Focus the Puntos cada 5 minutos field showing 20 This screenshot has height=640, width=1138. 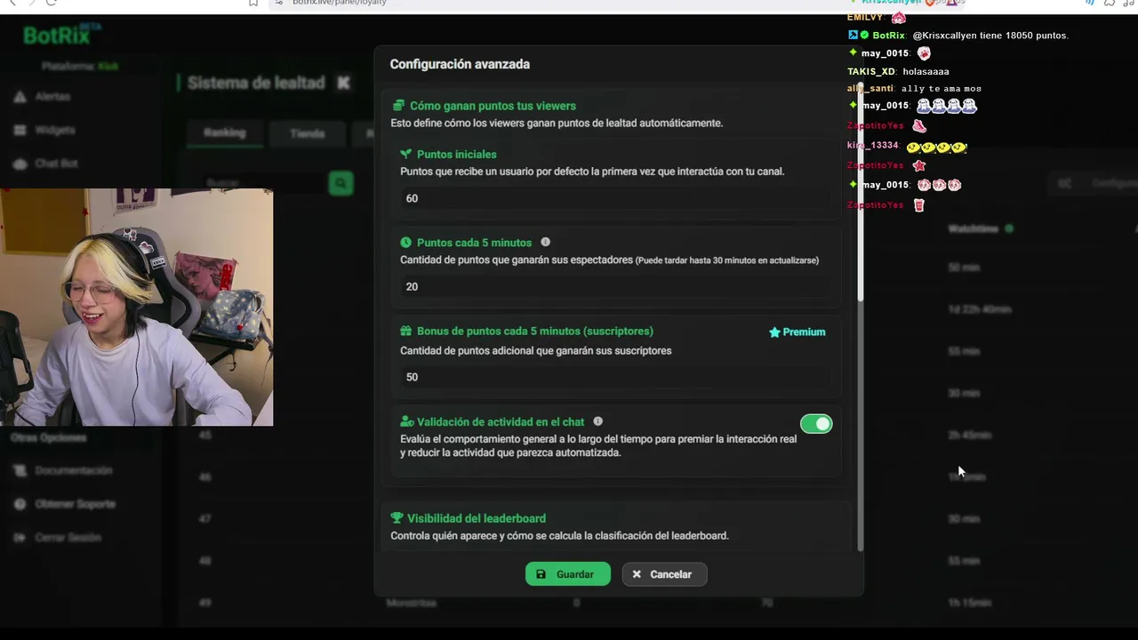pos(615,286)
